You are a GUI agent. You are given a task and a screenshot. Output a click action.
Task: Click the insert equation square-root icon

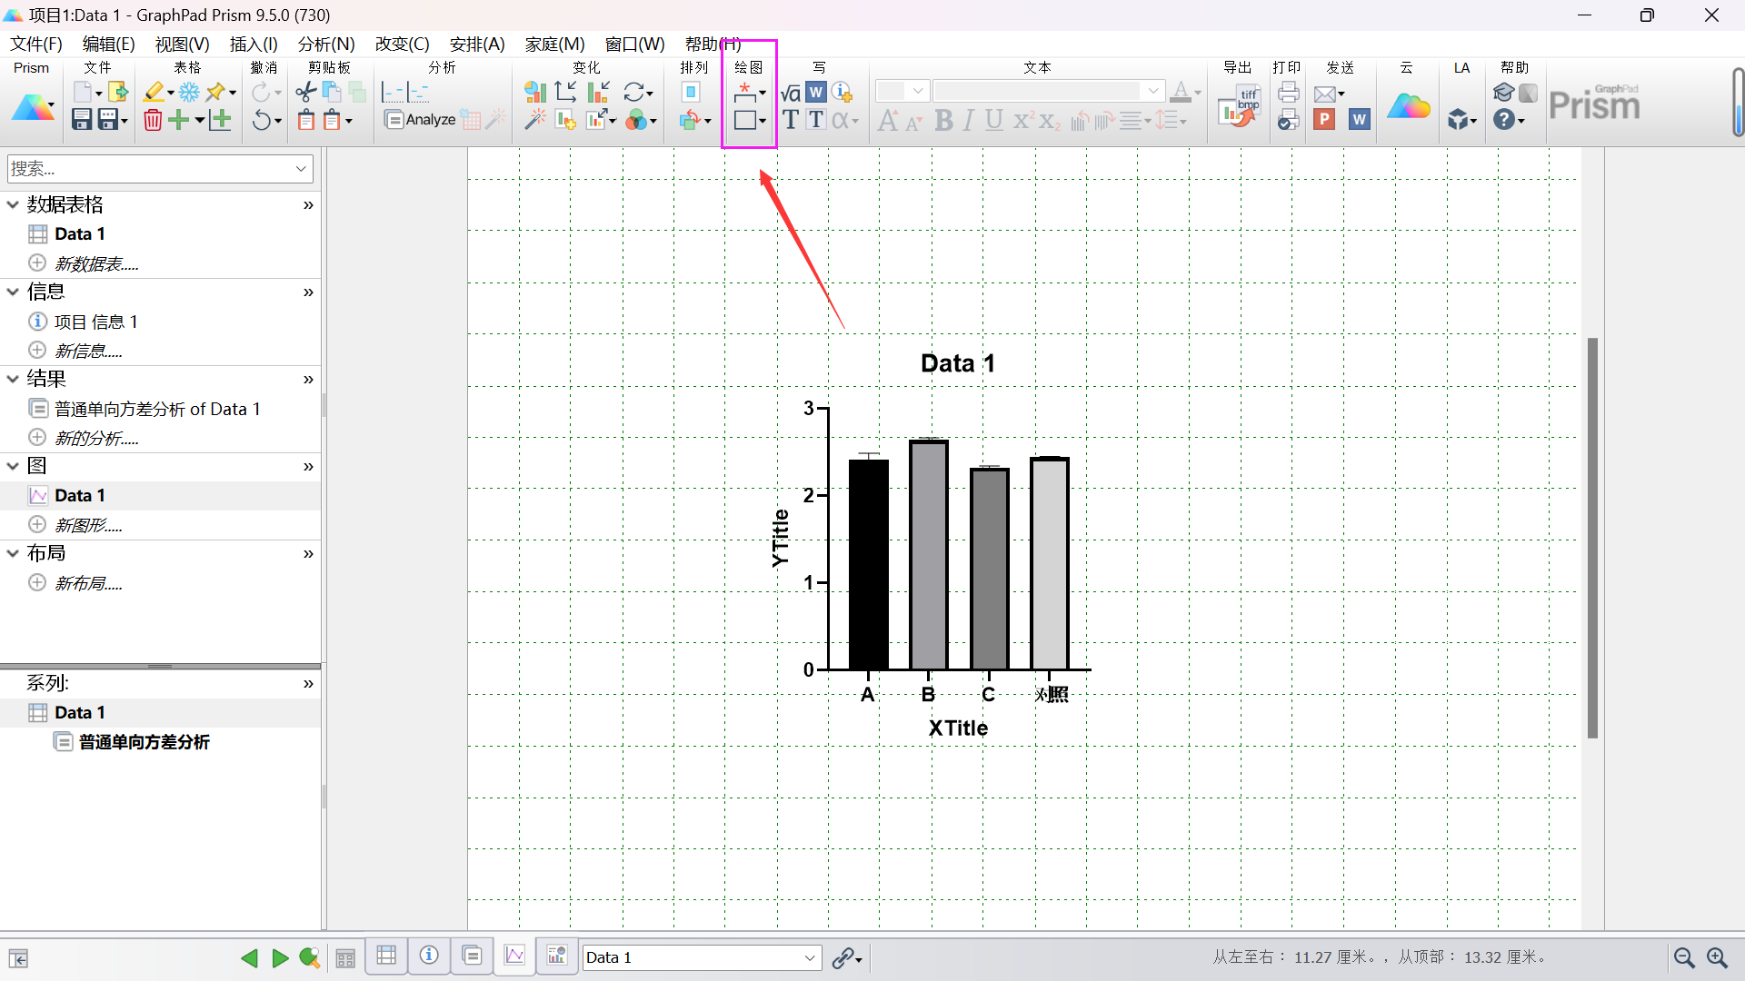click(x=791, y=93)
